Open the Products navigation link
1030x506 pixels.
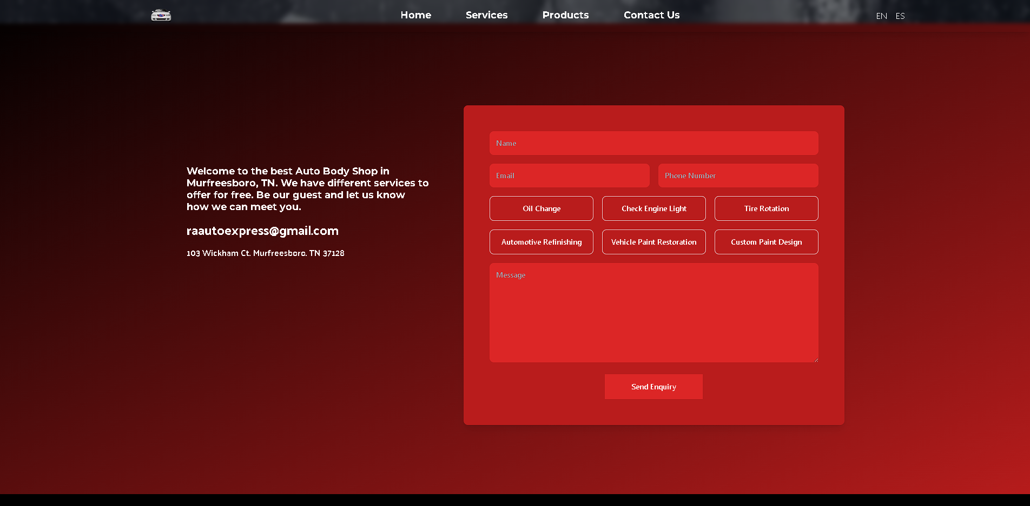click(x=565, y=15)
